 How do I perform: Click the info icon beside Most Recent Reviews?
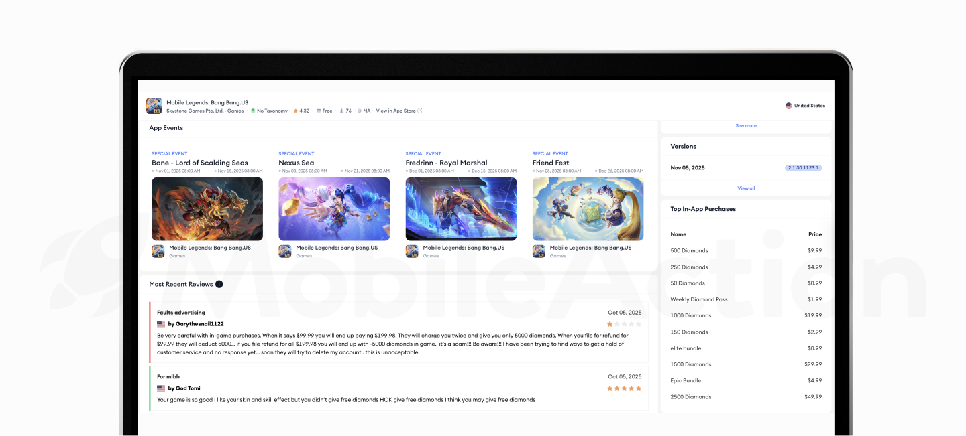219,284
